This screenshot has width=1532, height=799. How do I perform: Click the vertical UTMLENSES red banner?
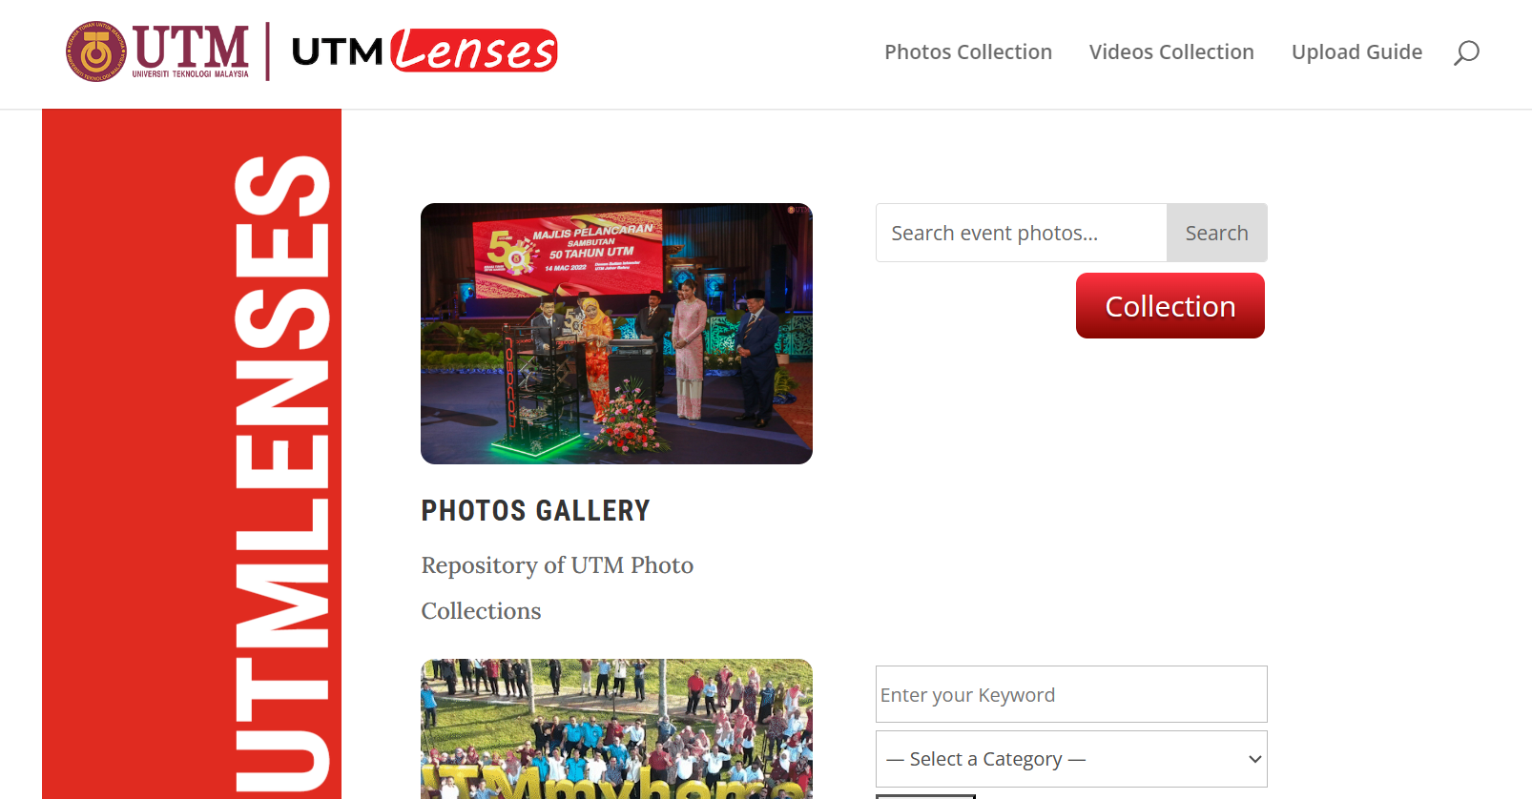pyautogui.click(x=192, y=454)
